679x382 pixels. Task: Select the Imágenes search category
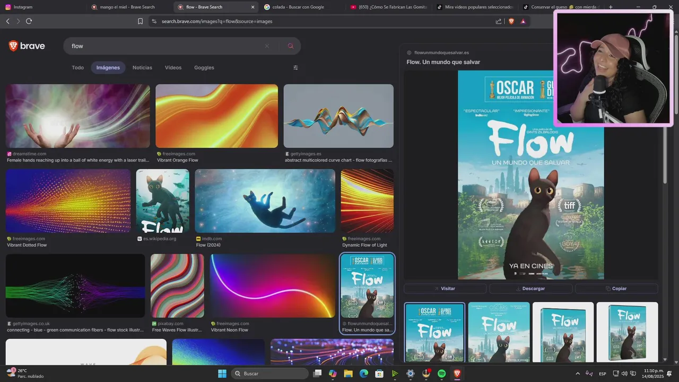coord(108,67)
